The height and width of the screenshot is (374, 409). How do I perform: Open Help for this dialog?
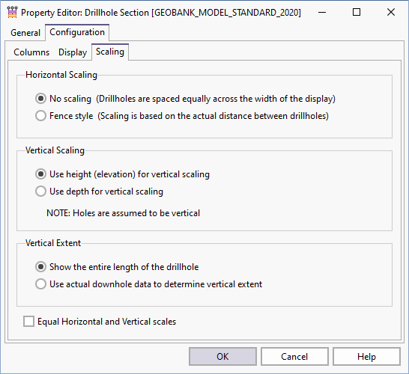pos(366,357)
